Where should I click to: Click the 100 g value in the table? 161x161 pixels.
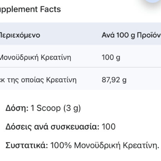pyautogui.click(x=111, y=58)
